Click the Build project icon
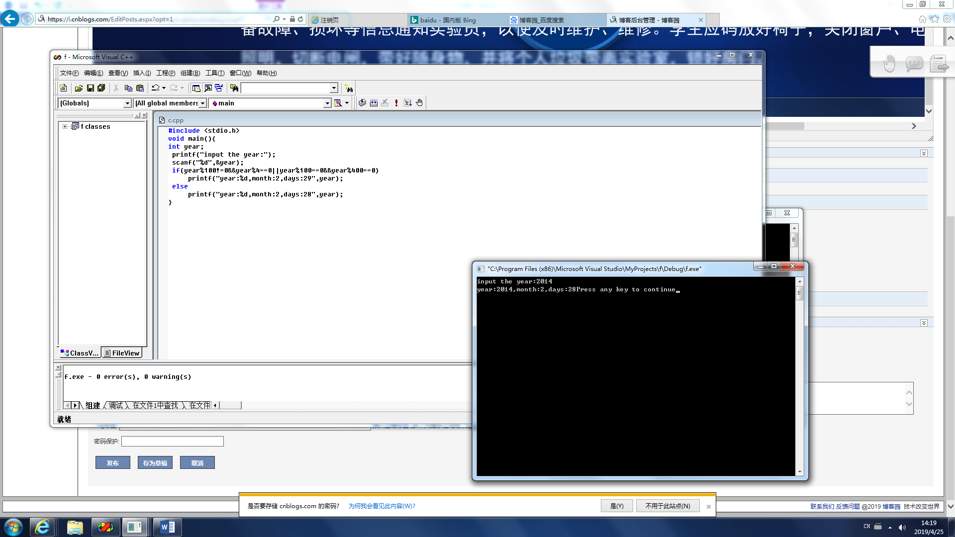Image resolution: width=955 pixels, height=537 pixels. tap(374, 103)
